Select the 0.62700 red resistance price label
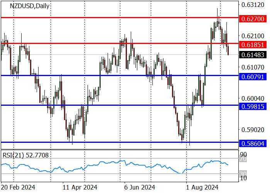Viewport: 270px width, 193px height. click(253, 19)
